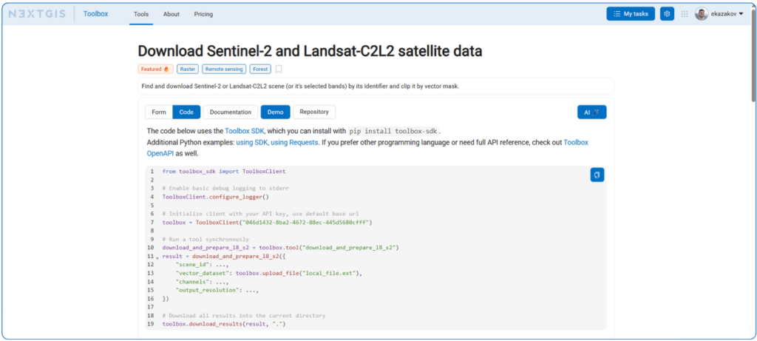The height and width of the screenshot is (341, 757).
Task: Open the ekazakov account dropdown
Action: click(726, 14)
